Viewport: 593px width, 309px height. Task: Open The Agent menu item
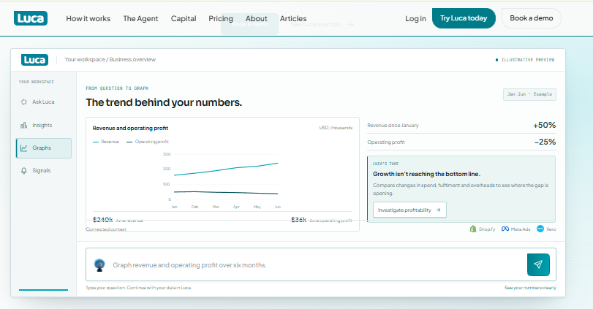[x=140, y=18]
